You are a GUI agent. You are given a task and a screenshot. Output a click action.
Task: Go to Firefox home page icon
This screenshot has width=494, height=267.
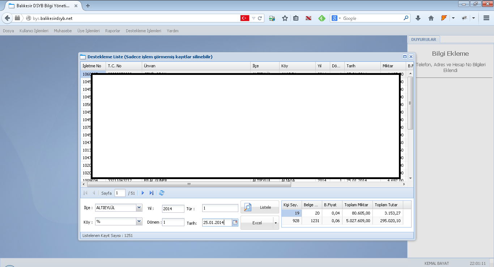(431, 18)
